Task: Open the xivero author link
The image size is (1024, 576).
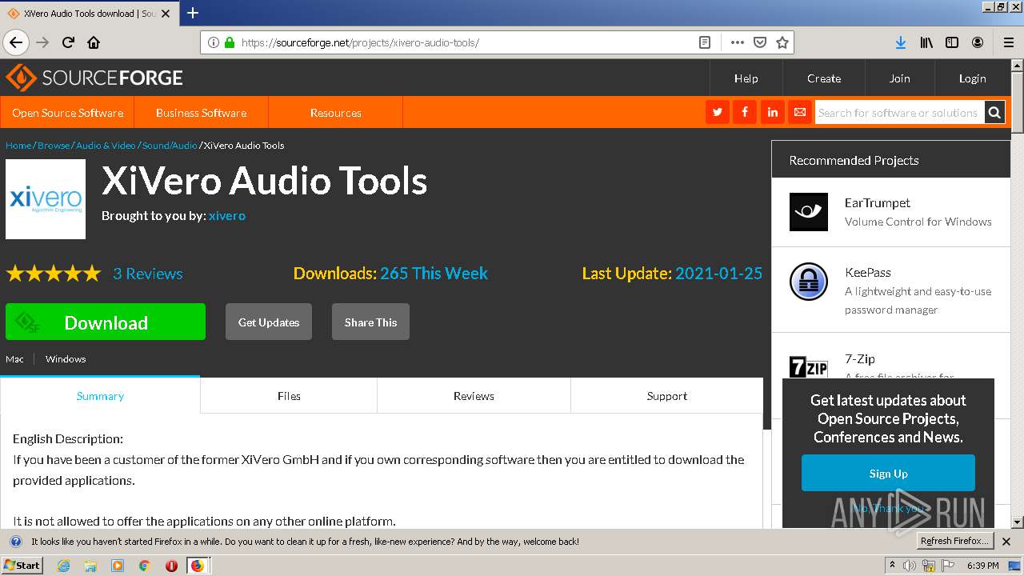Action: pos(227,216)
